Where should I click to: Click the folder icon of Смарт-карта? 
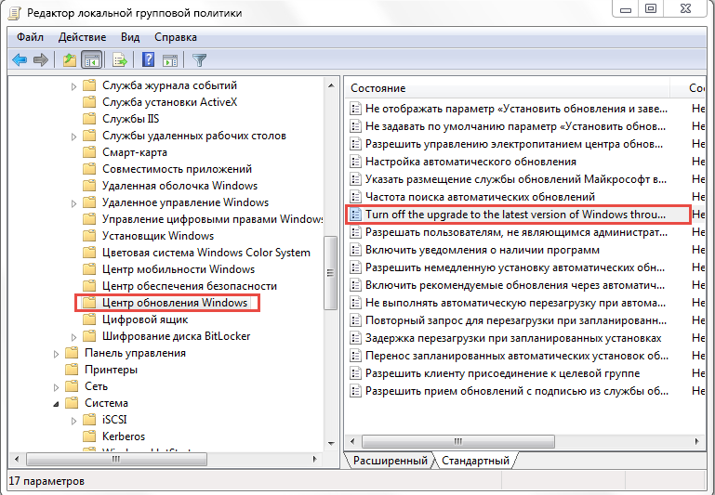coord(89,152)
